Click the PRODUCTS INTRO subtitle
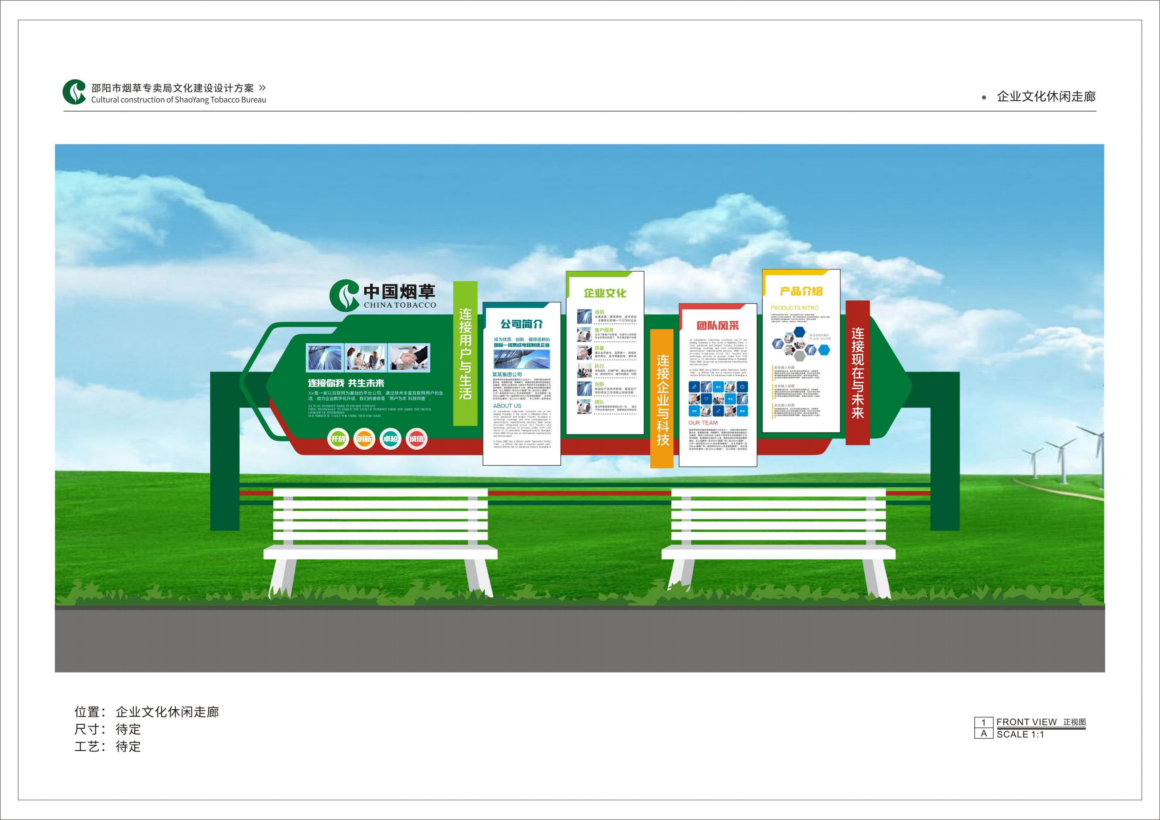The height and width of the screenshot is (820, 1160). [794, 308]
